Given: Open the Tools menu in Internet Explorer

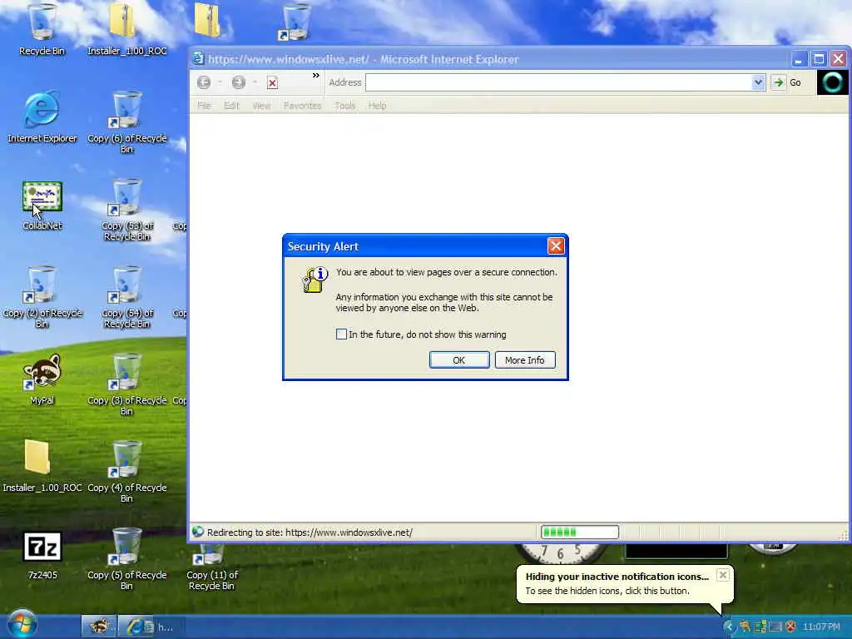Looking at the screenshot, I should [345, 106].
